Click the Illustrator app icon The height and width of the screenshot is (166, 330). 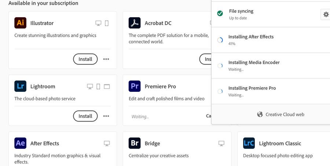point(21,23)
